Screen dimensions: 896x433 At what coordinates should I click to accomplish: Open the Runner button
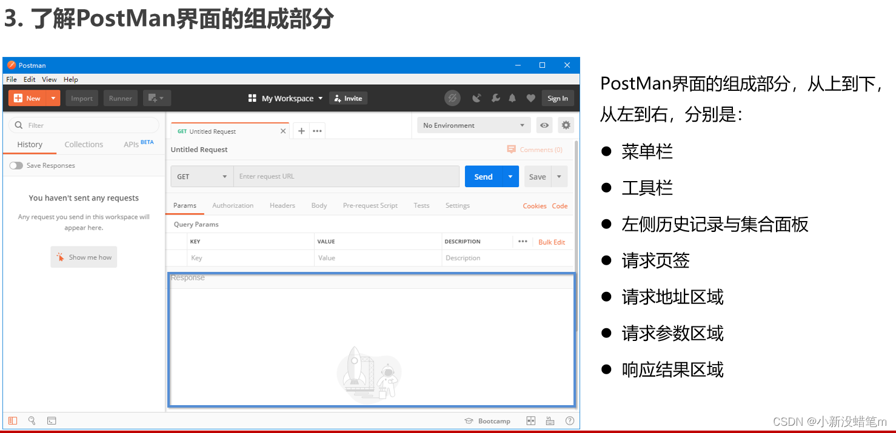pos(121,98)
